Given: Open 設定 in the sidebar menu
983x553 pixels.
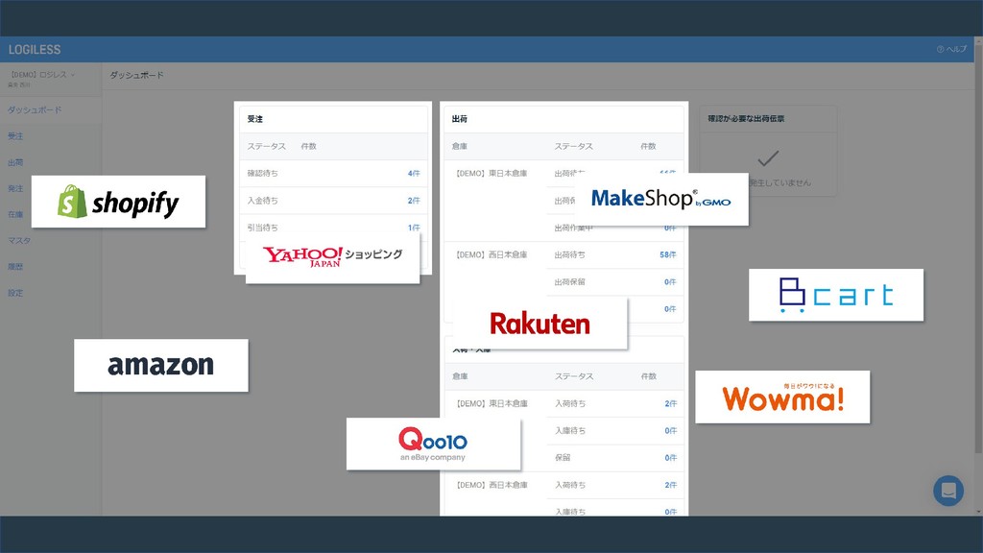Looking at the screenshot, I should [15, 293].
